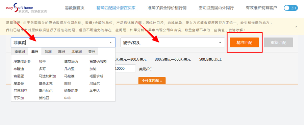304x125 pixels.
Task: Choose 布隆迪 from the country list
Action: [19, 69]
